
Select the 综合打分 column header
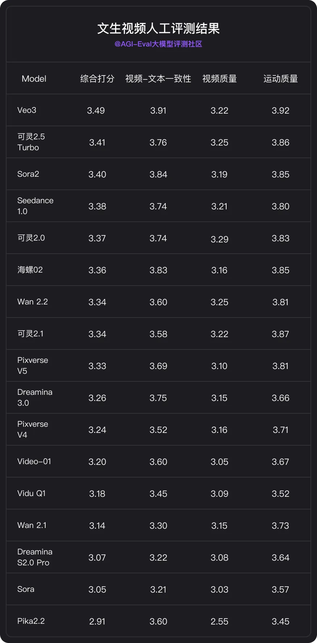[x=97, y=79]
